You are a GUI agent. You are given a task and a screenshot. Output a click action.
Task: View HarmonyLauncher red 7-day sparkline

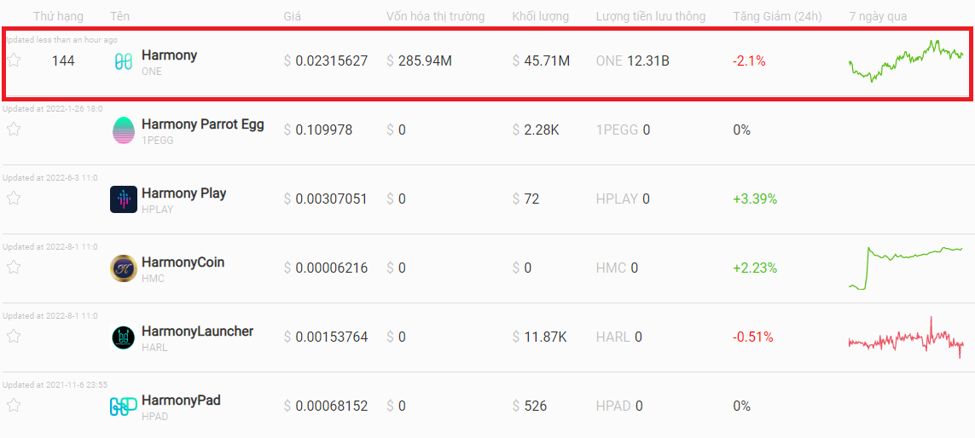click(906, 337)
